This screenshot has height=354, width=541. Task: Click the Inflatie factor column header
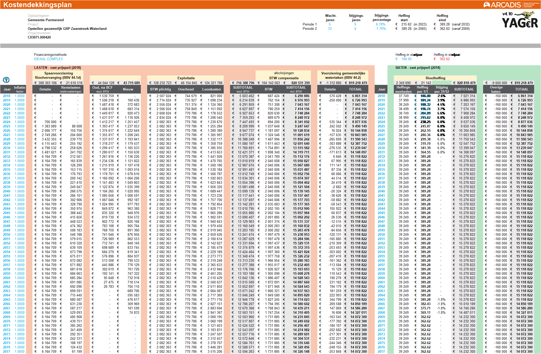[x=20, y=89]
